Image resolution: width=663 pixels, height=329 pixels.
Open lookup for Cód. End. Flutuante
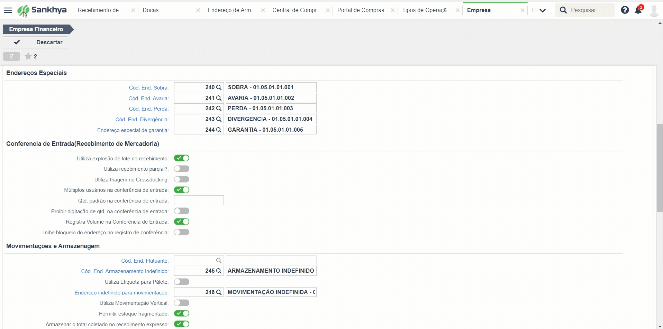[x=219, y=261]
